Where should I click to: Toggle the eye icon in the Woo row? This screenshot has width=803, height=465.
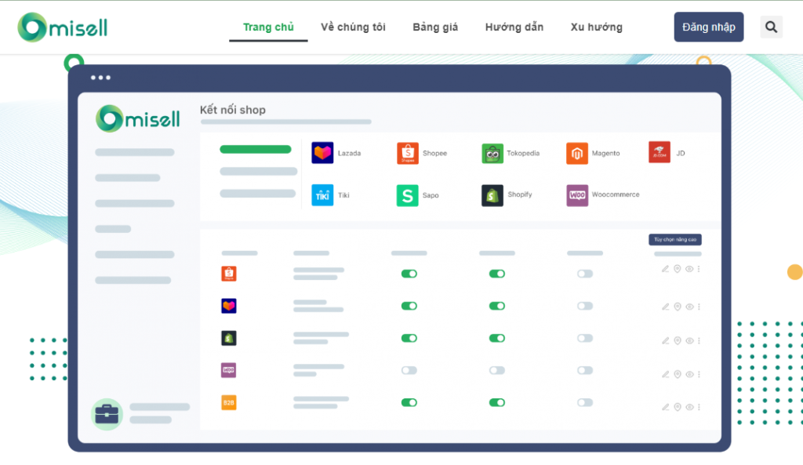[689, 374]
